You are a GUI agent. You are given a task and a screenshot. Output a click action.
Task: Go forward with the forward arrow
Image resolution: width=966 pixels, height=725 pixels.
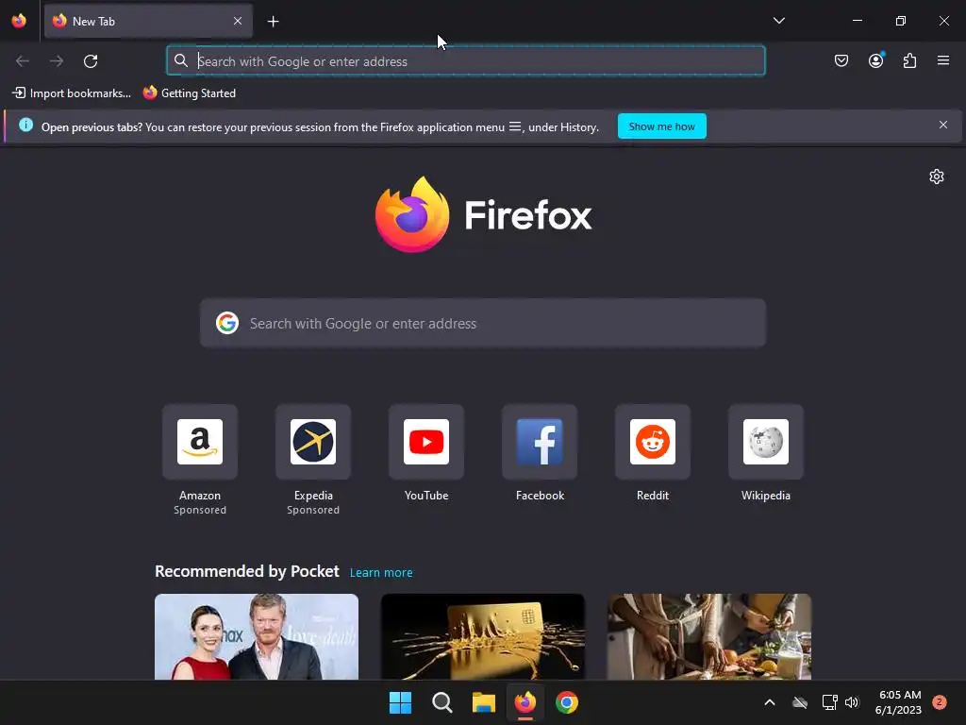tap(57, 61)
